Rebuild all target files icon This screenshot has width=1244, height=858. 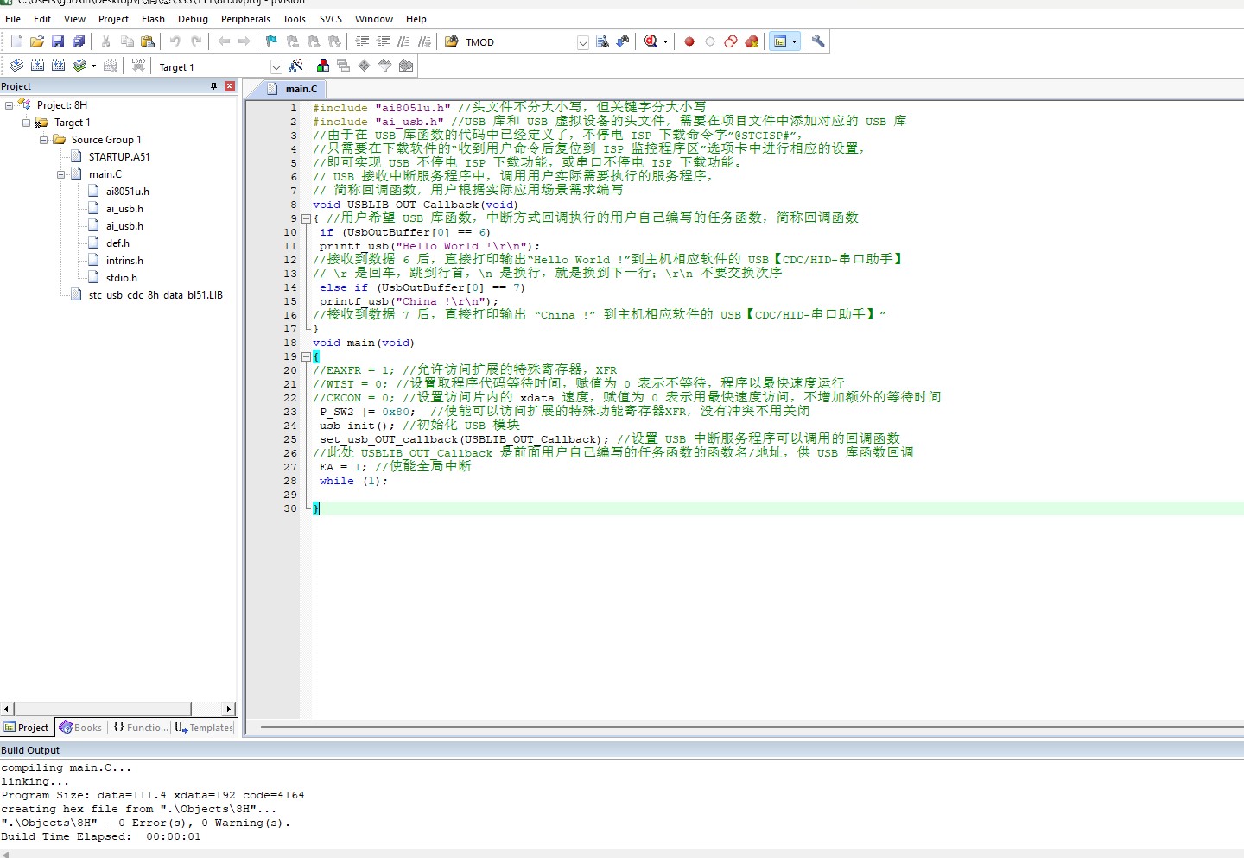pos(58,66)
